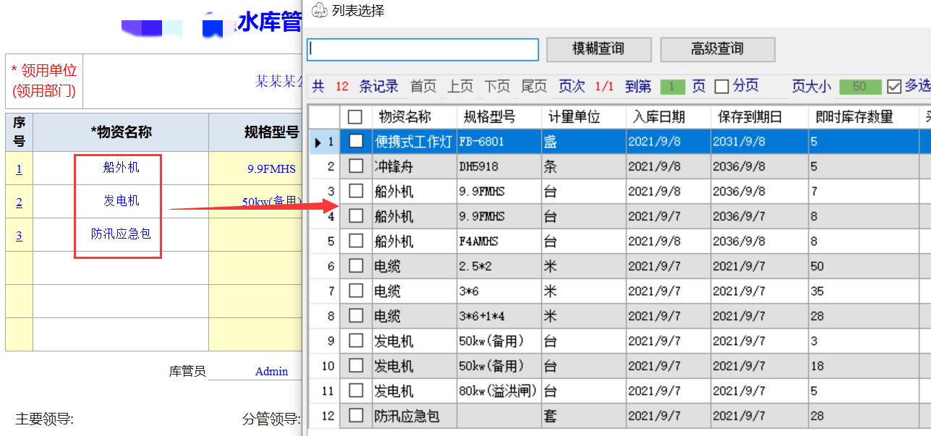Screen dimensions: 931x436
Task: Click the 下页 next page link
Action: pyautogui.click(x=496, y=86)
